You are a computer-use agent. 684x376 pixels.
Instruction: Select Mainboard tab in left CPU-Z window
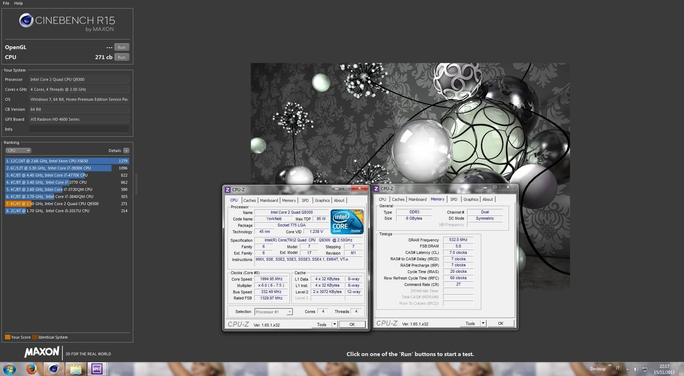coord(269,200)
